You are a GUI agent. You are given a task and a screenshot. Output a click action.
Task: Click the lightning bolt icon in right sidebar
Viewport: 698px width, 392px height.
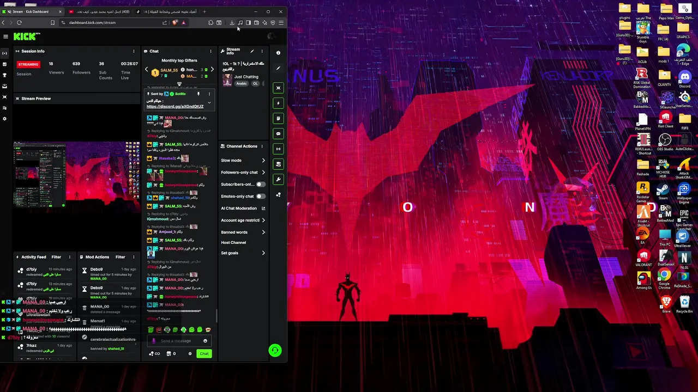point(278,103)
